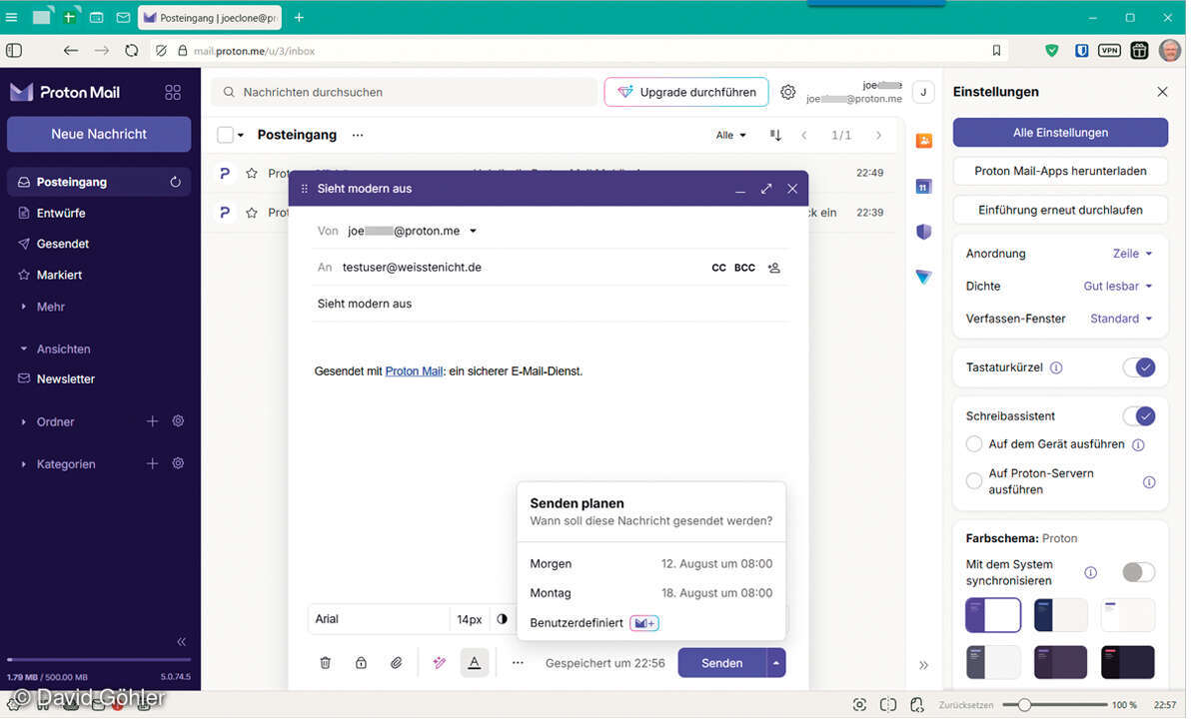This screenshot has height=719, width=1199.
Task: Select the dark Carbon theme swatch
Action: coord(1128,662)
